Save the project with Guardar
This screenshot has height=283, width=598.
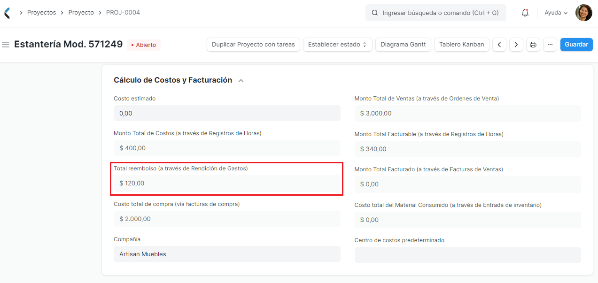click(576, 45)
